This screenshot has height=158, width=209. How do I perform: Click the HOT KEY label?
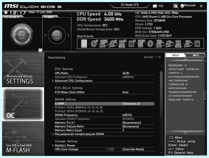(149, 57)
